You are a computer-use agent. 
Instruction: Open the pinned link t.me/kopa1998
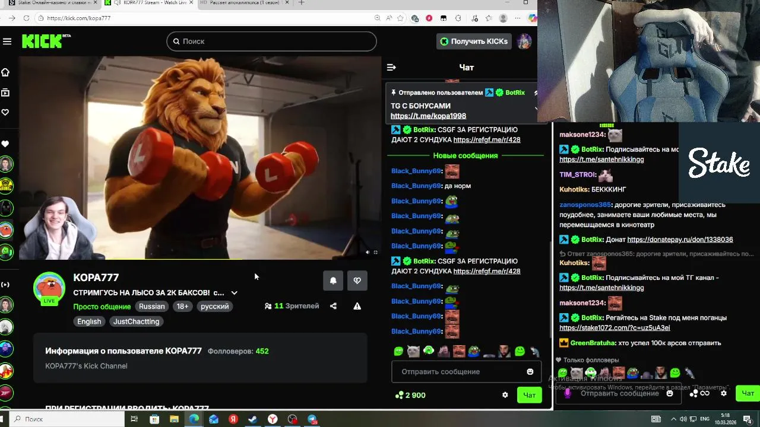click(x=428, y=116)
